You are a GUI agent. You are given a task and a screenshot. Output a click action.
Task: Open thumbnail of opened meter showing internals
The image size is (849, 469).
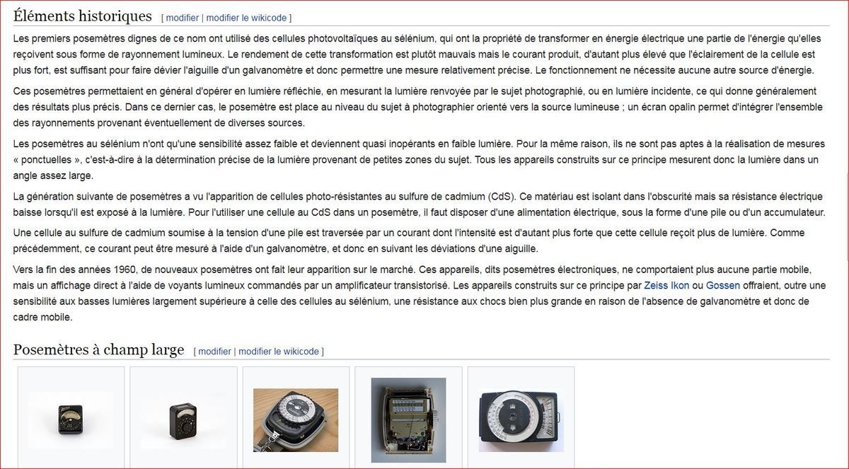pos(408,420)
